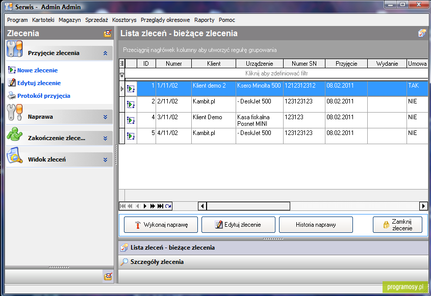Click the Naprawa wrench icon
Image resolution: width=431 pixels, height=296 pixels.
click(x=15, y=112)
